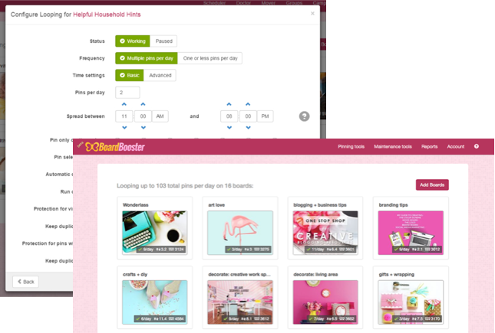
Task: Click the Pins per day input field
Action: pyautogui.click(x=127, y=93)
